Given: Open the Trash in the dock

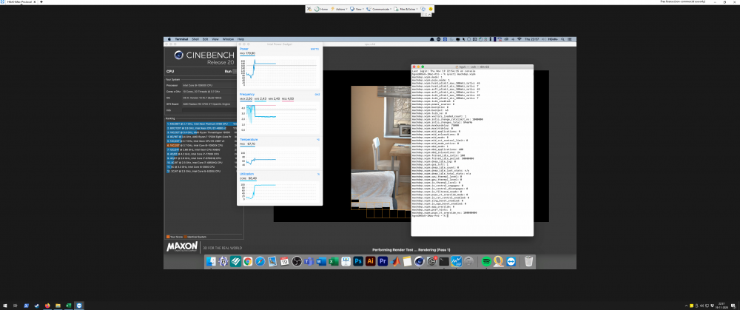Looking at the screenshot, I should point(529,261).
